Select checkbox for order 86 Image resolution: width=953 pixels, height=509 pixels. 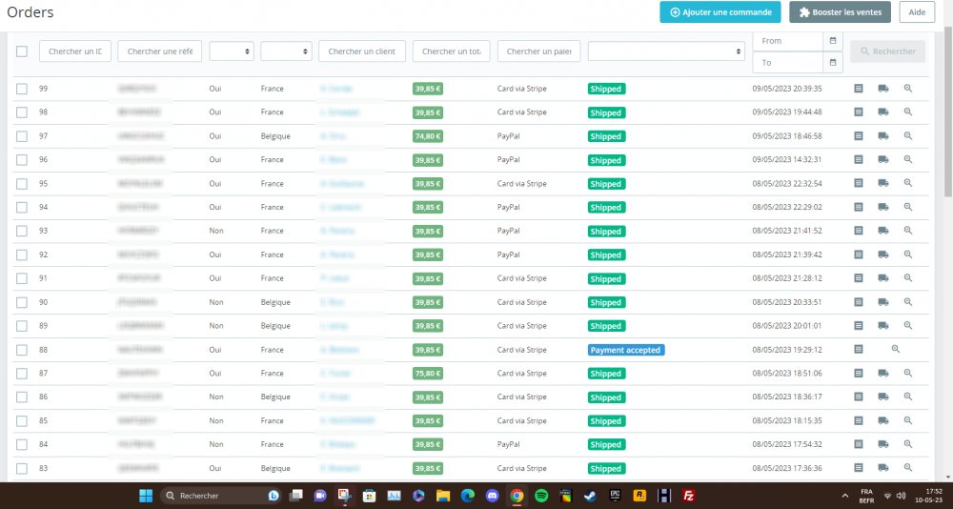coord(22,397)
